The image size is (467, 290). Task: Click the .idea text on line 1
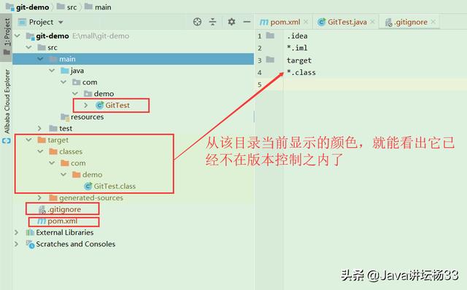click(x=297, y=36)
